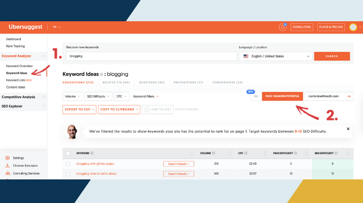Select the Related tab

click(116, 82)
